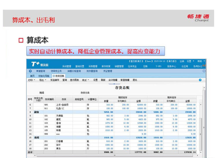Viewport: 217px width, 158px height.
Task: Open the 打印 dropdown
Action: (32, 80)
